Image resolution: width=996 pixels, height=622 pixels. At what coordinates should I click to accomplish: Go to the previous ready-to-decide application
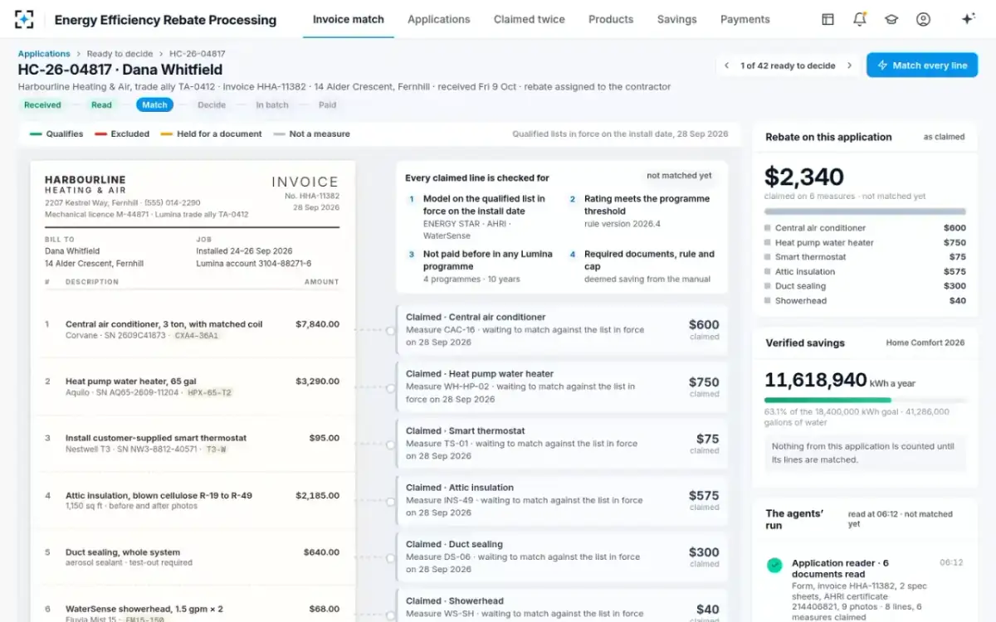[726, 66]
